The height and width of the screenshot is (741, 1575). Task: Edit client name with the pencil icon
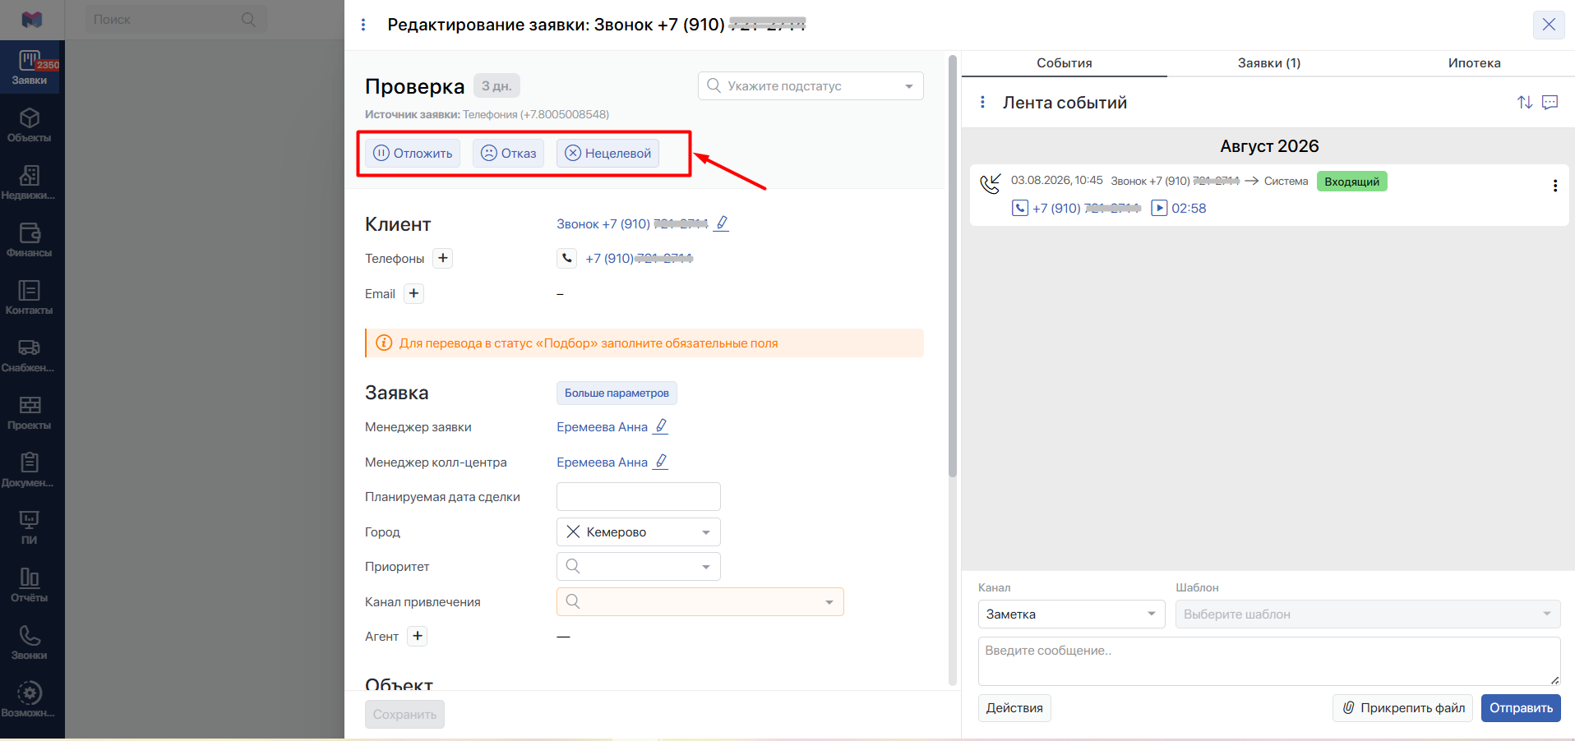tap(722, 223)
